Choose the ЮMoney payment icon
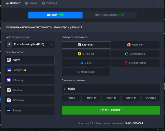This screenshot has height=131, width=165. tap(9, 80)
